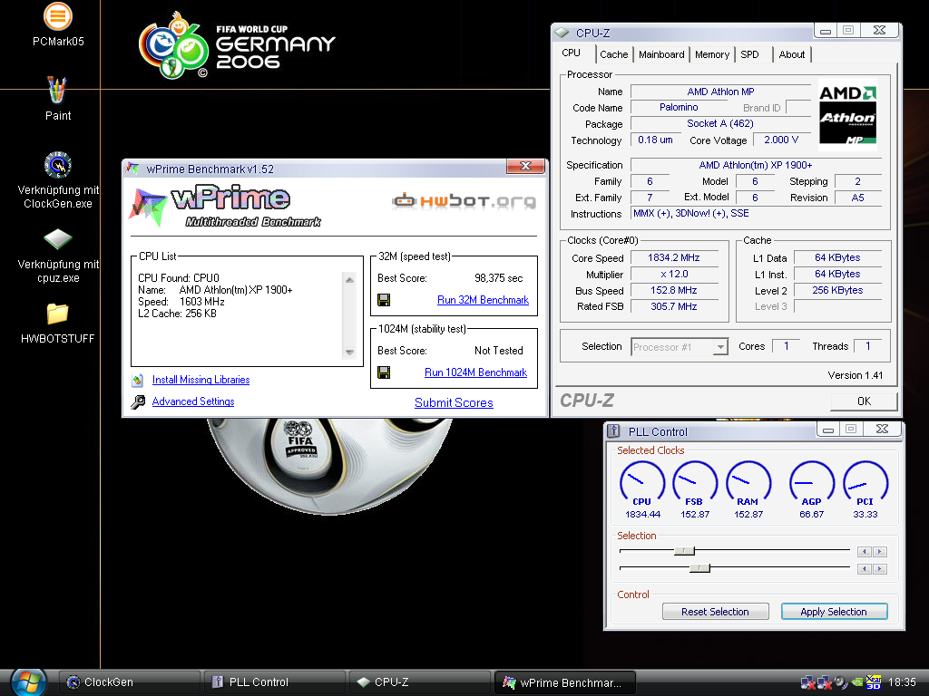Image resolution: width=929 pixels, height=696 pixels.
Task: Click the 98,375 sec best score
Action: [x=498, y=278]
